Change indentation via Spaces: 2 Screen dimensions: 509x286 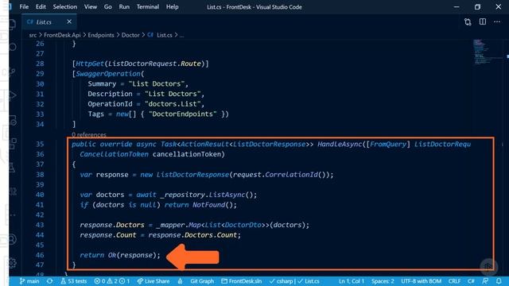383,281
